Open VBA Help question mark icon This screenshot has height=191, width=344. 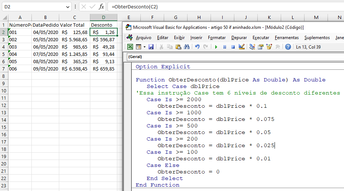[288, 47]
